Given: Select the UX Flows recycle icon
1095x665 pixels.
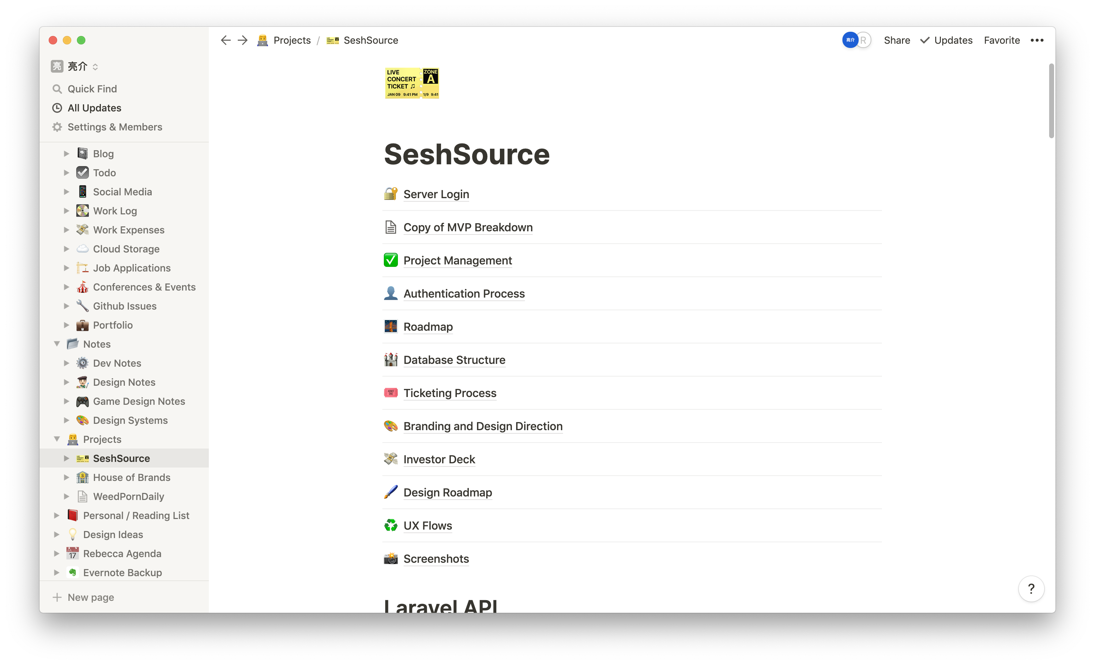Looking at the screenshot, I should click(x=389, y=524).
